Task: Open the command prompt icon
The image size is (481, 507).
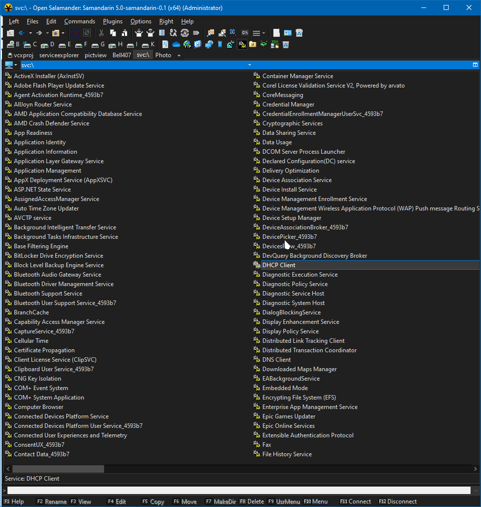Action: (x=244, y=33)
